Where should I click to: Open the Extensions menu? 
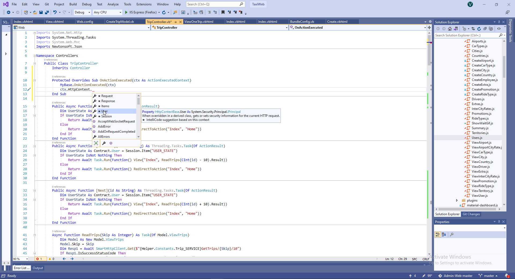(x=144, y=4)
